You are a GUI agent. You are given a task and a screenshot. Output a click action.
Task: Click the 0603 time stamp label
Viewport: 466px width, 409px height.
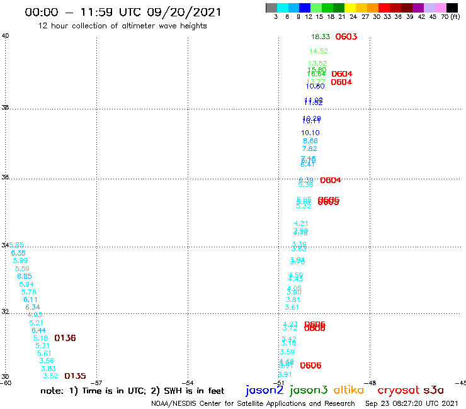point(346,36)
